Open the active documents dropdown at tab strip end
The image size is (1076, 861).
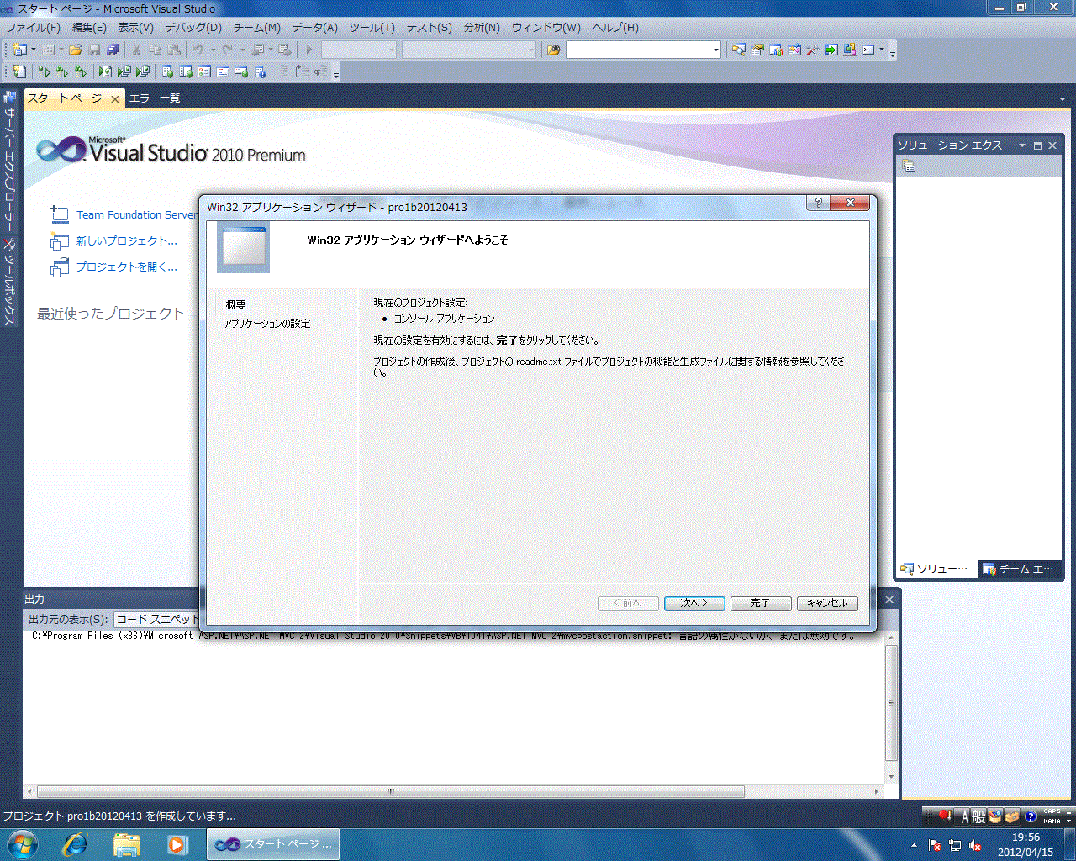tap(1063, 98)
